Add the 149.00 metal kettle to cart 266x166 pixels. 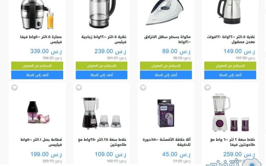(230, 75)
